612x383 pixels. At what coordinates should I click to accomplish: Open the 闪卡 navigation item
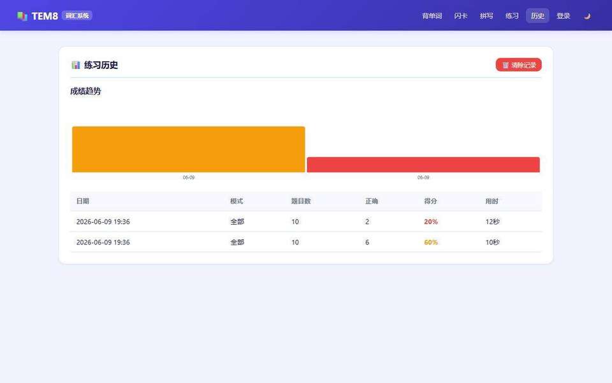[x=460, y=16]
